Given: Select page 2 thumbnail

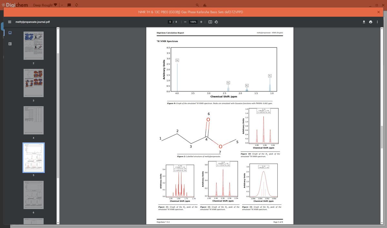Looking at the screenshot, I should click(x=34, y=45).
